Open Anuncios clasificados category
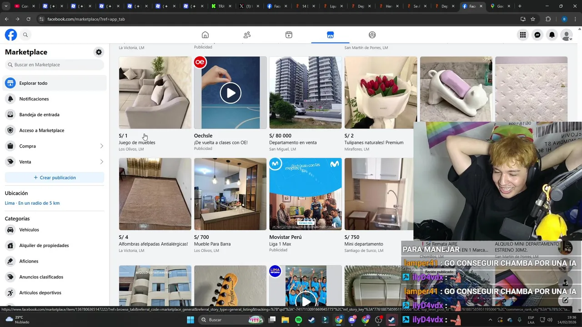 (55, 277)
